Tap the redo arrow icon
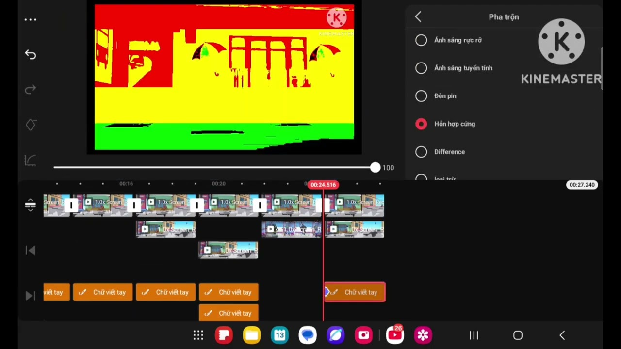This screenshot has width=621, height=349. pos(31,90)
